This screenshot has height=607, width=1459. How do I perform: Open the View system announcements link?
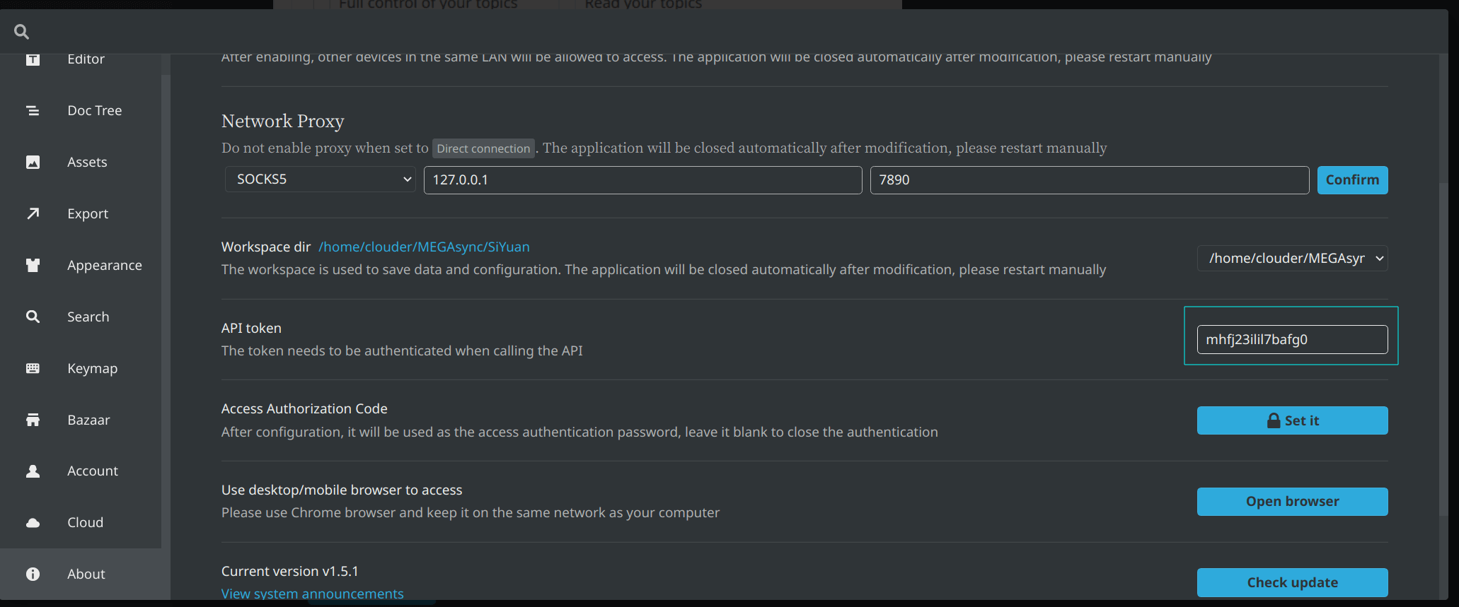(x=312, y=594)
